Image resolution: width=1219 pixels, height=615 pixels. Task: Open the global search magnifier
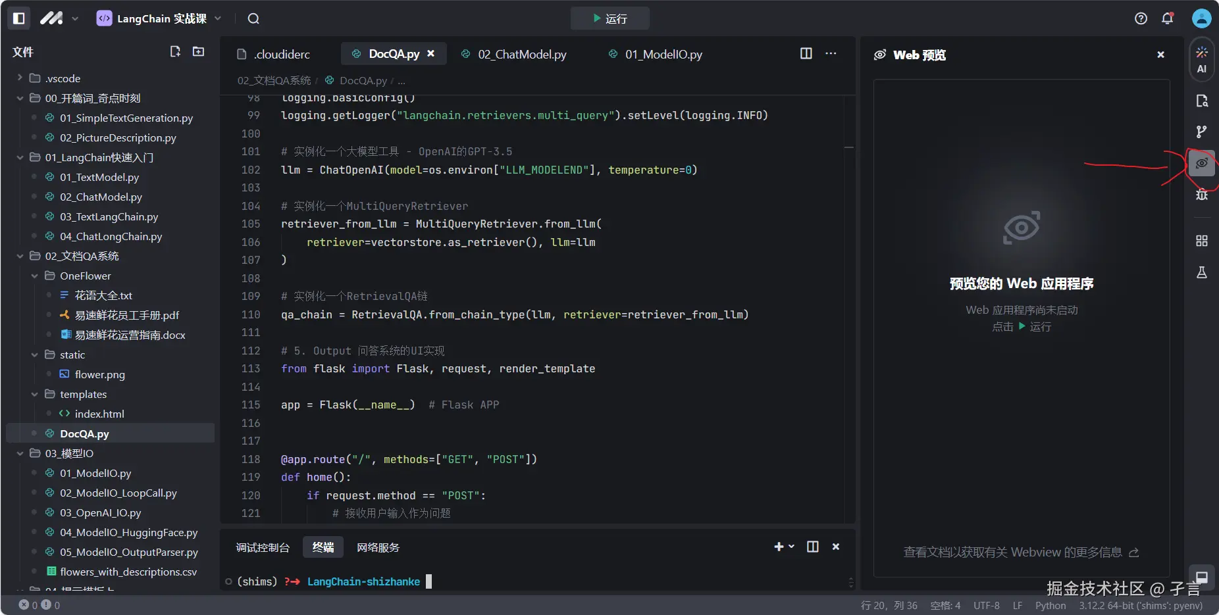(253, 18)
